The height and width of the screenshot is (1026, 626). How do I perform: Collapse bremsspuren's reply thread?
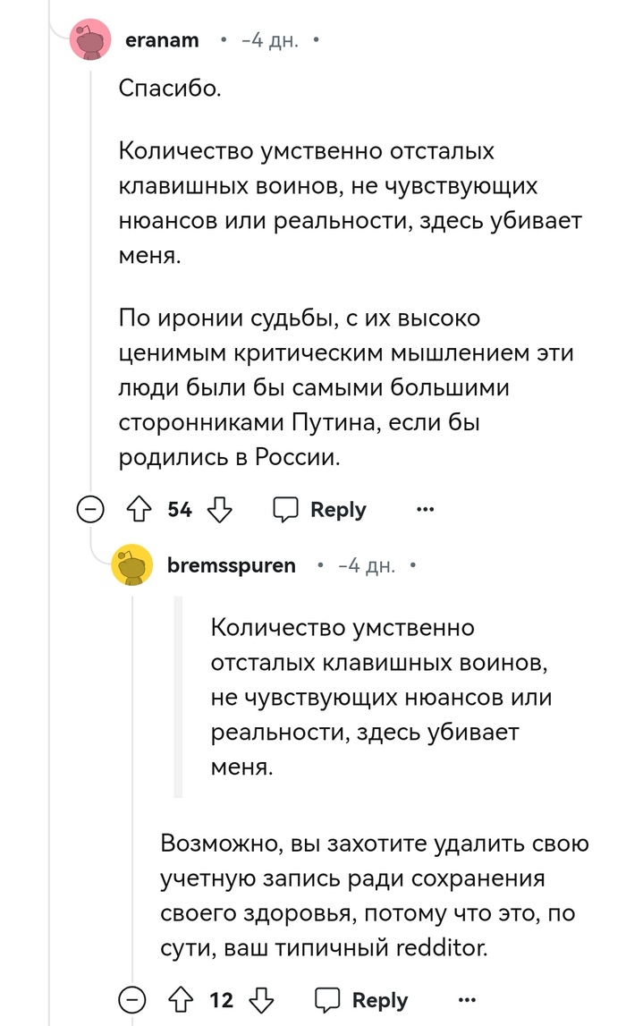point(131,1000)
